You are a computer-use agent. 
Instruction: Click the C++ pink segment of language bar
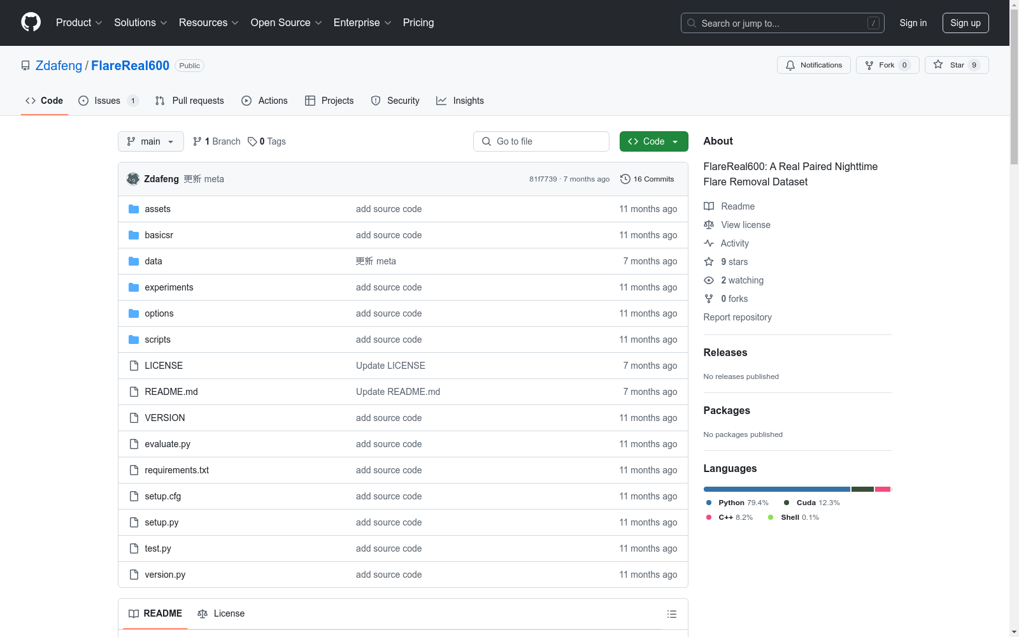[x=883, y=489]
